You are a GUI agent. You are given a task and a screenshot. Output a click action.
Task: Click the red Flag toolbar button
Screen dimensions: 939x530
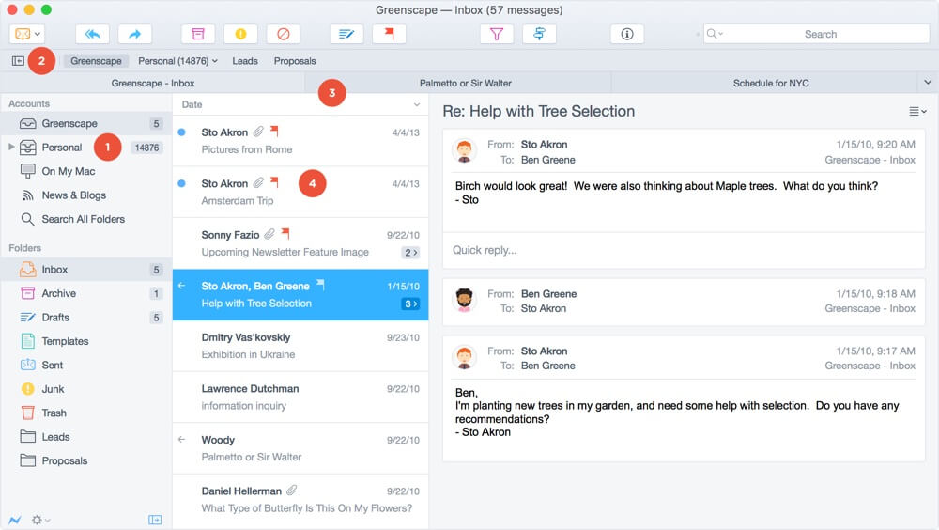point(389,34)
